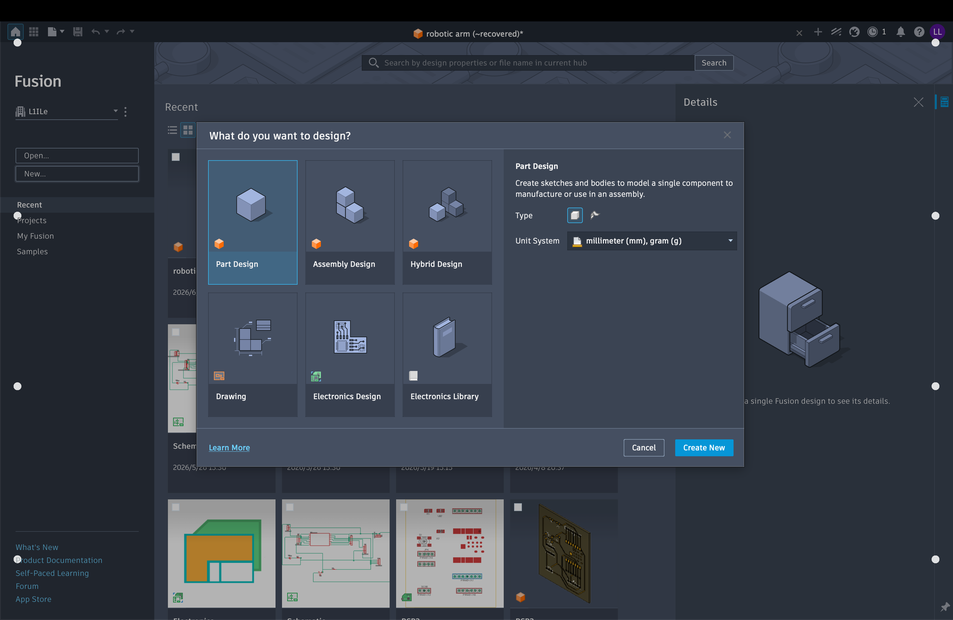Open the data panel grid icon
This screenshot has width=953, height=620.
point(34,32)
